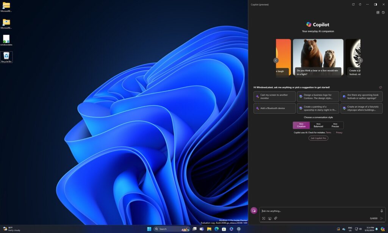Image resolution: width=388 pixels, height=233 pixels.
Task: View Copilot chat history
Action: (x=383, y=13)
